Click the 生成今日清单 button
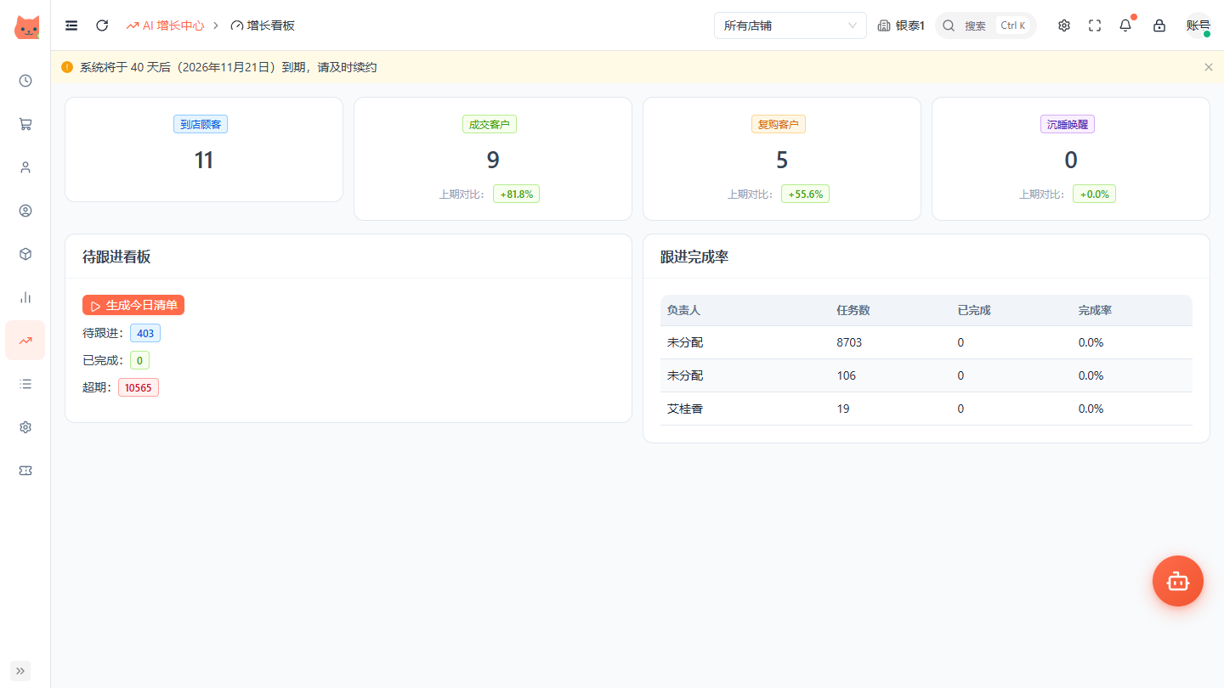The height and width of the screenshot is (688, 1224). point(133,305)
